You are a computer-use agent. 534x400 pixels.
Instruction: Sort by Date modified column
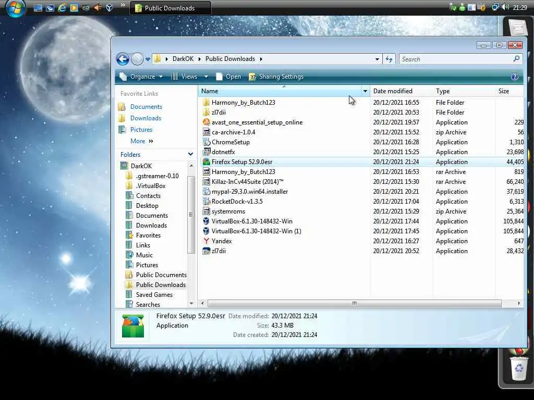pyautogui.click(x=401, y=91)
